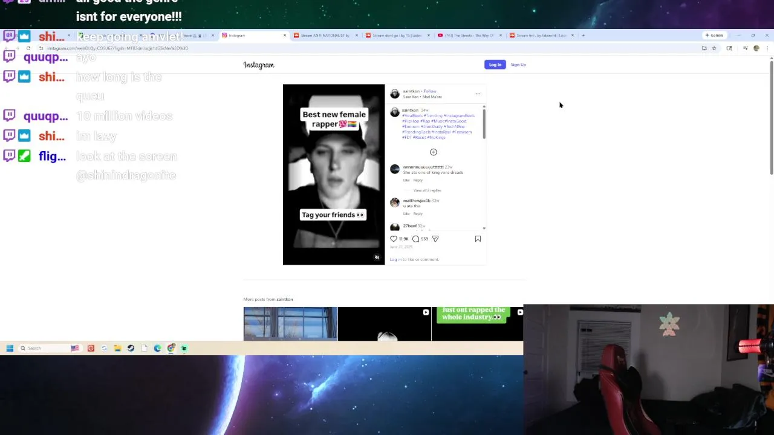Image resolution: width=774 pixels, height=435 pixels.
Task: Save the post with the bookmark icon
Action: 478,239
